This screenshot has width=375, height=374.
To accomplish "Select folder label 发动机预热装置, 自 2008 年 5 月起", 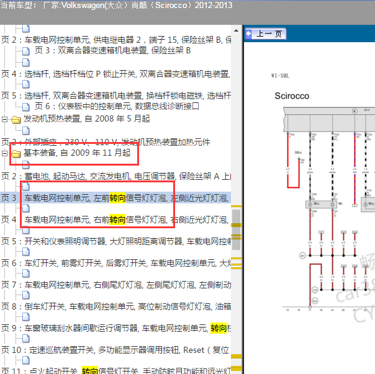I will tap(86, 118).
